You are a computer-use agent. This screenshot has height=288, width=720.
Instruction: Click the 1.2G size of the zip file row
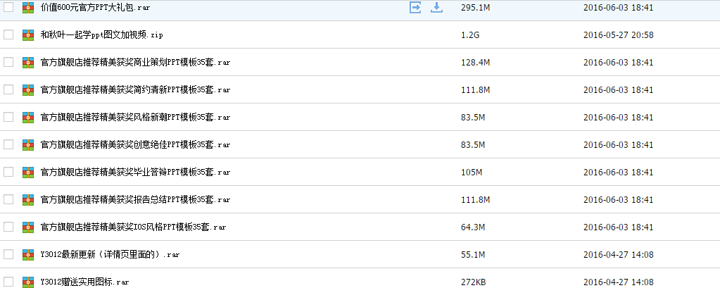point(470,35)
